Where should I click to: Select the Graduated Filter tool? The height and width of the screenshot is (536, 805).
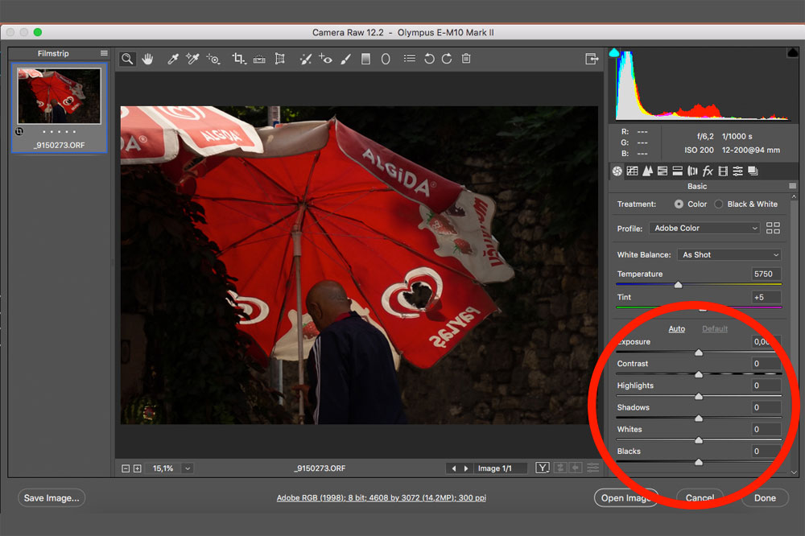(x=365, y=59)
